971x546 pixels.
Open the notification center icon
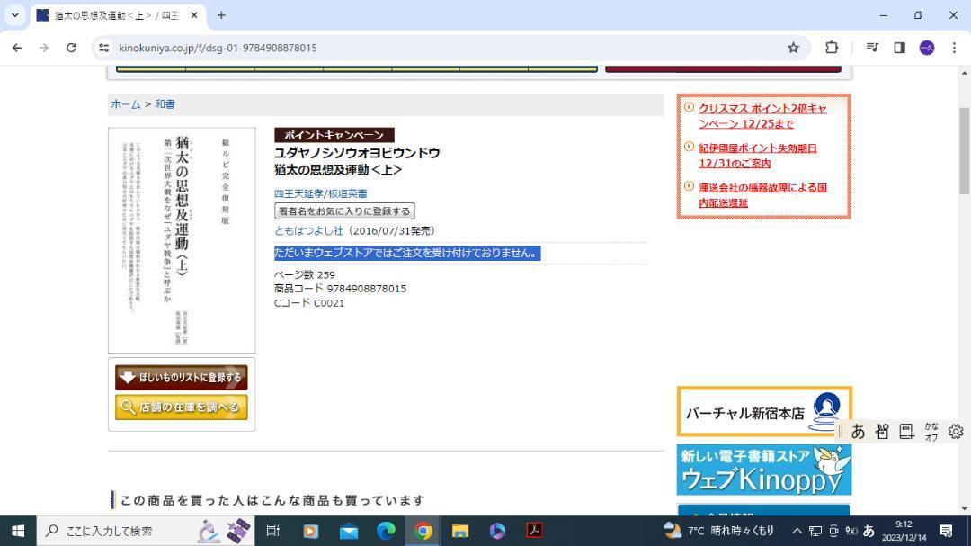click(x=946, y=531)
